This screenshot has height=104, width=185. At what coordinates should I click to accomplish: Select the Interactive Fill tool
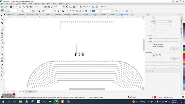[x=2, y=68]
